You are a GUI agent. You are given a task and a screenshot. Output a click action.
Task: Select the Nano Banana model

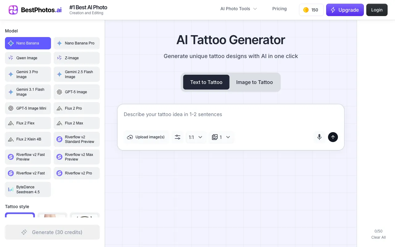(x=28, y=43)
